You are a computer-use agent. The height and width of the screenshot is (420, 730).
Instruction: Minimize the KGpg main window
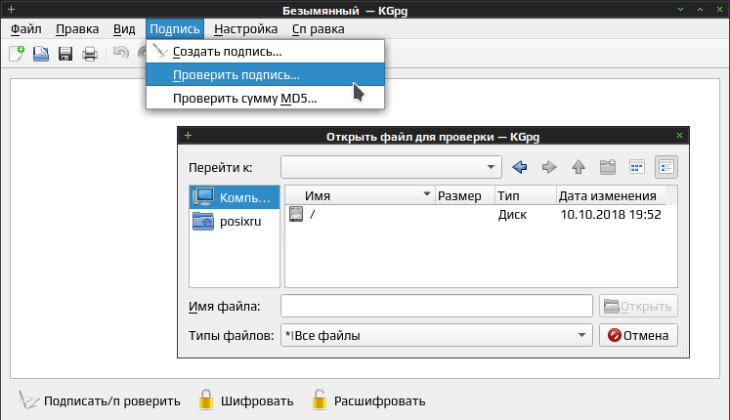pos(681,10)
